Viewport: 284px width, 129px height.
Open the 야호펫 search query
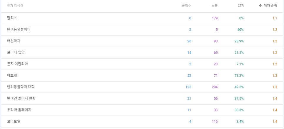click(12, 75)
